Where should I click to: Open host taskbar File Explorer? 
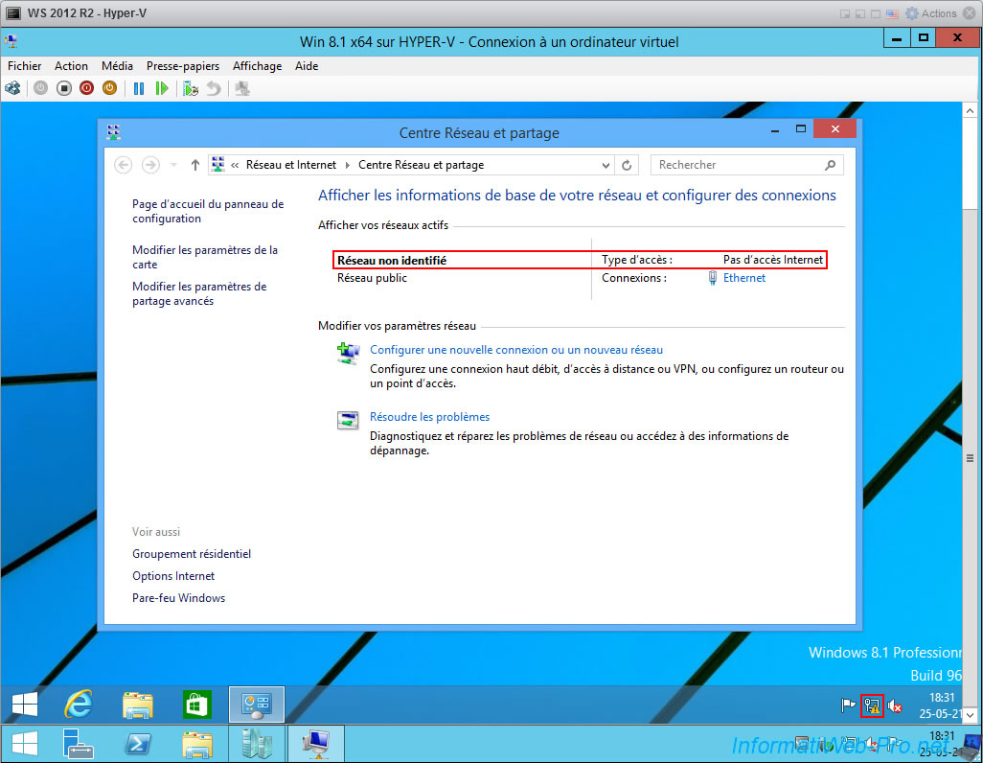click(x=197, y=744)
